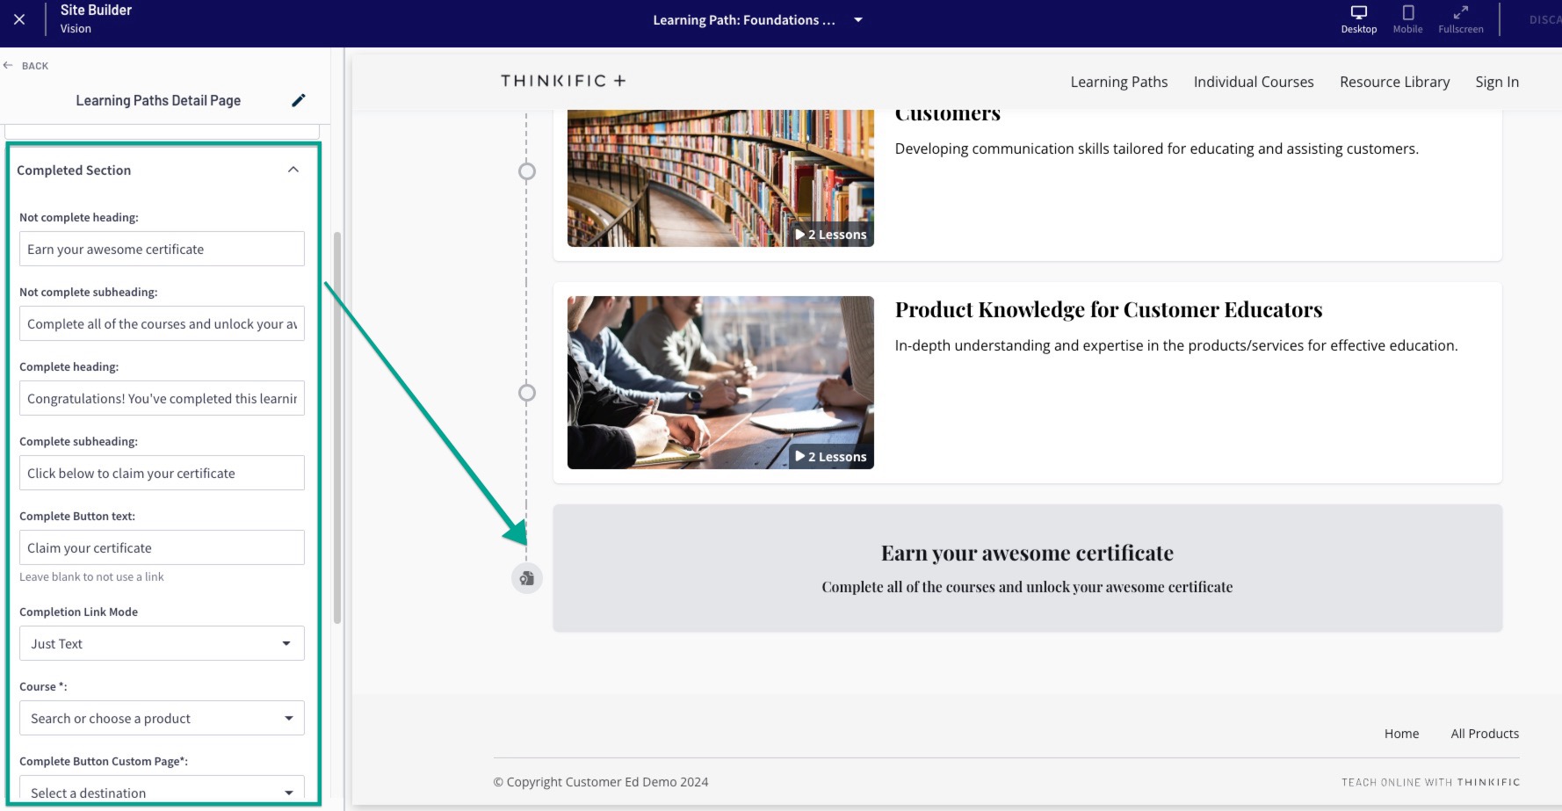Select the Earn your awesome certificate heading
1562x811 pixels.
[x=1027, y=553]
